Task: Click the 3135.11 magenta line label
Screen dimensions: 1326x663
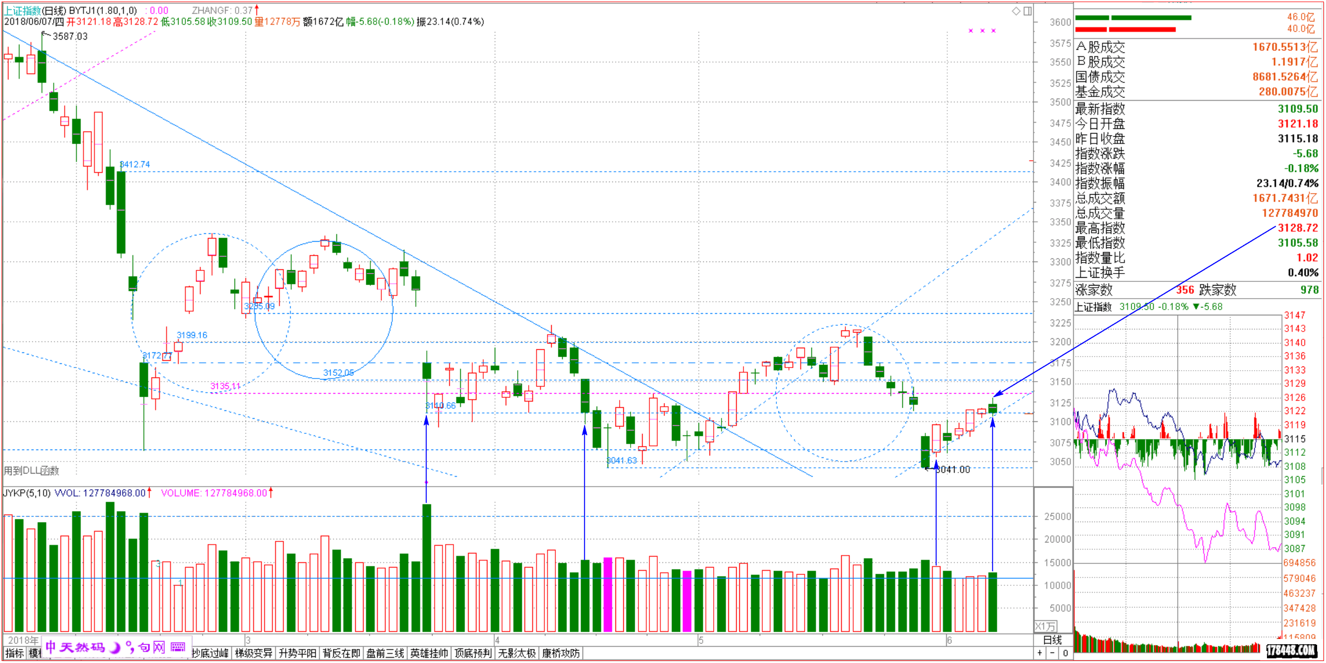Action: tap(226, 386)
